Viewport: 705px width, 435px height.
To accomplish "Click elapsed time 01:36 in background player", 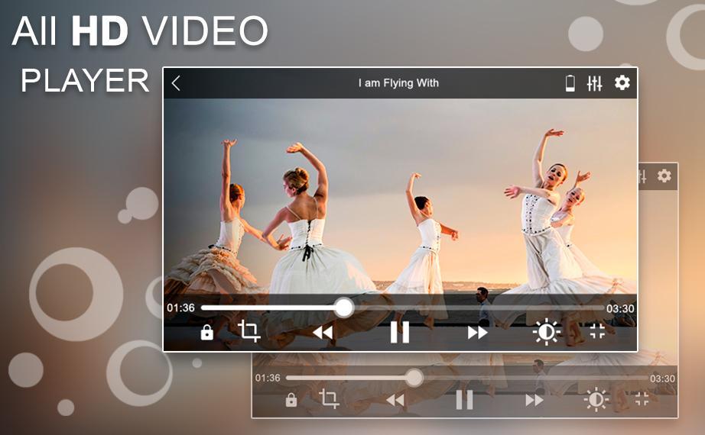I will pos(268,378).
